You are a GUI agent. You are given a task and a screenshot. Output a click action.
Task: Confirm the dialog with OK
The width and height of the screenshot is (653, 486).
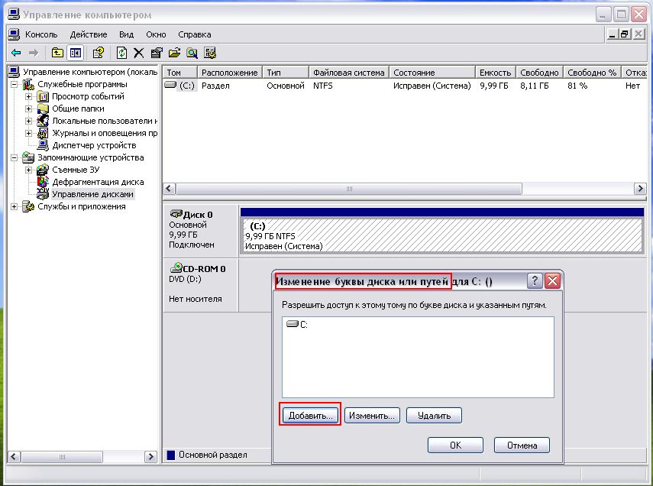pyautogui.click(x=455, y=445)
